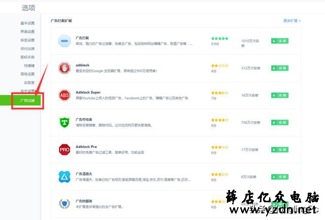Screen dimensions: 325x220
Task: Click the Adblock Pro extension title
Action: coord(86,146)
